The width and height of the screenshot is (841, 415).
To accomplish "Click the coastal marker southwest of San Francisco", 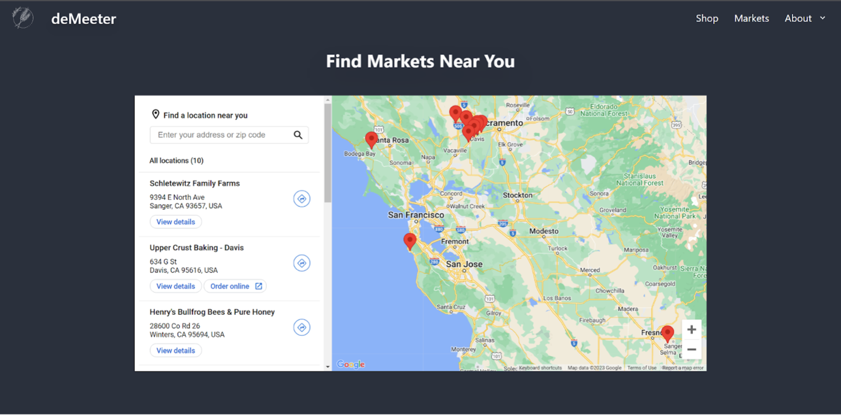I will tap(410, 241).
